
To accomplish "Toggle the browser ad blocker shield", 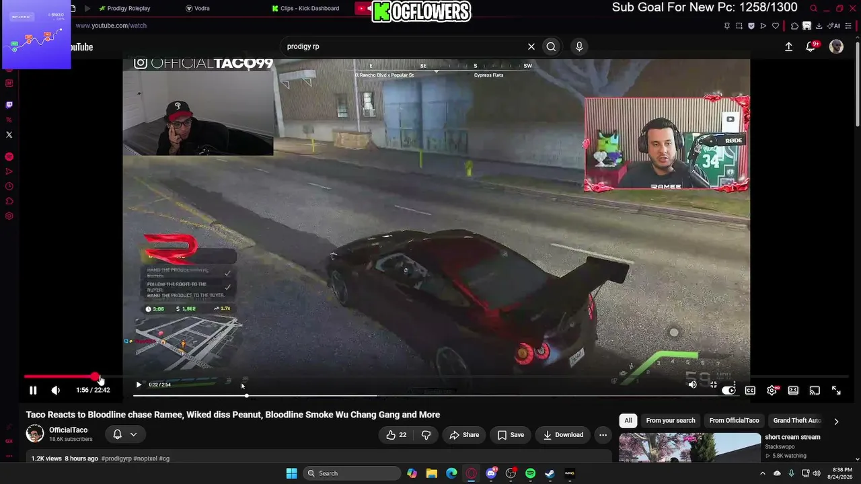I will pyautogui.click(x=751, y=26).
